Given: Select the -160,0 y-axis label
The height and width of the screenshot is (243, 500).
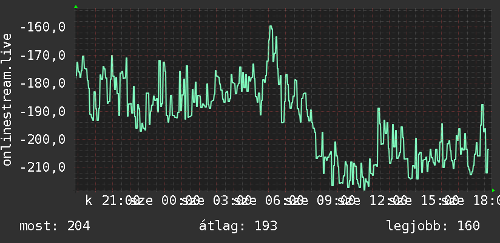Looking at the screenshot, I should pyautogui.click(x=42, y=27).
